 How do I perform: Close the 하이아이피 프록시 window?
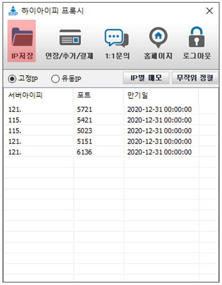209,11
